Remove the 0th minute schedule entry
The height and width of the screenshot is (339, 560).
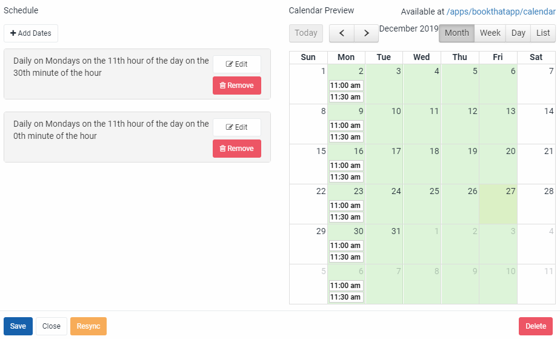237,148
